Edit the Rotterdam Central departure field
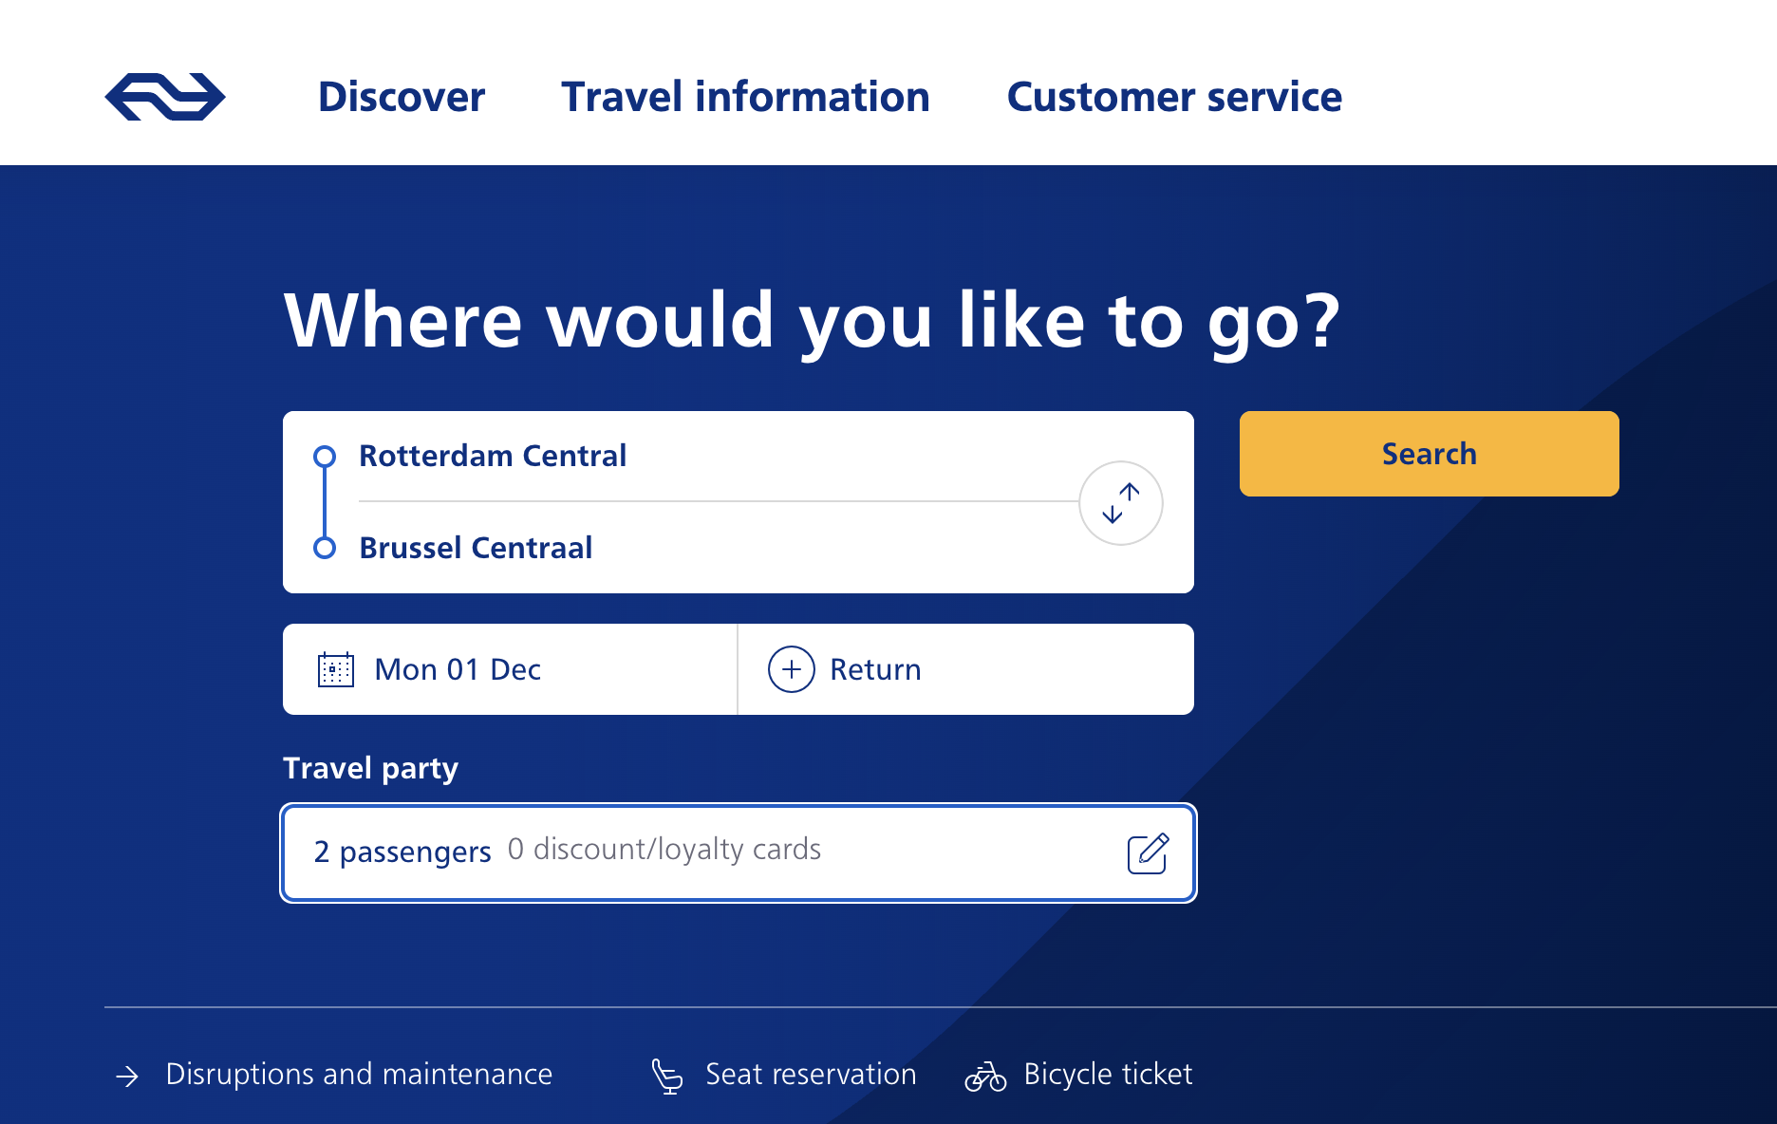 (493, 456)
